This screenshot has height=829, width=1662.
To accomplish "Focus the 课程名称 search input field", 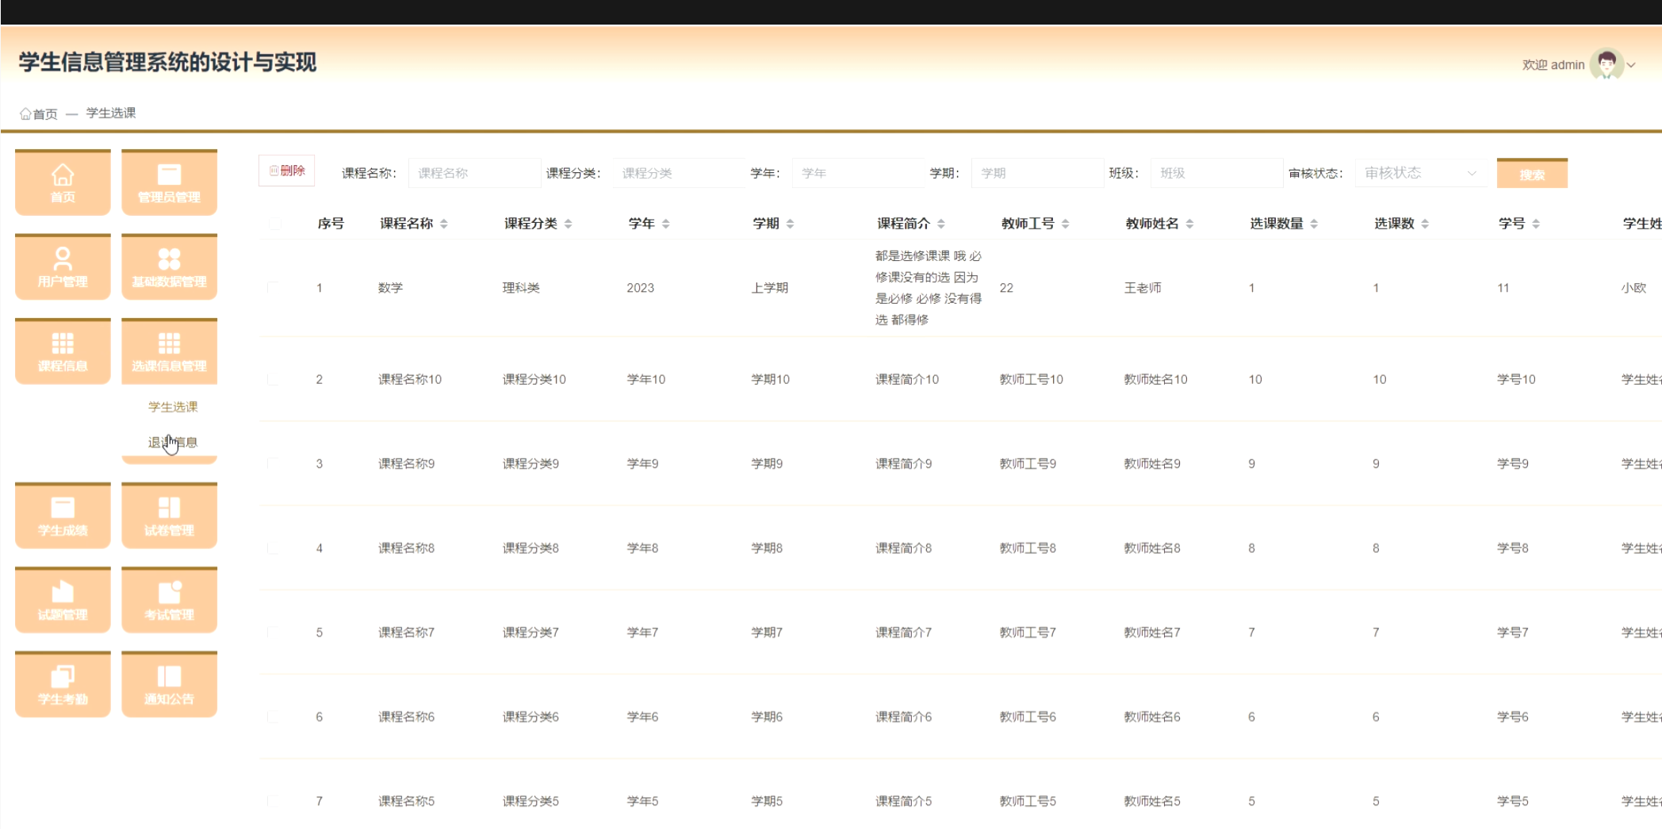I will tap(473, 173).
